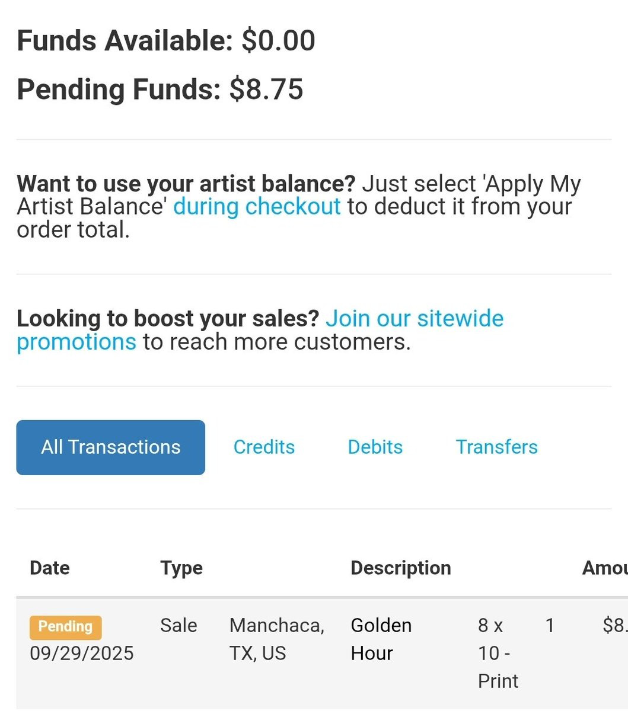The image size is (628, 711).
Task: Click the Date column header
Action: coord(50,568)
